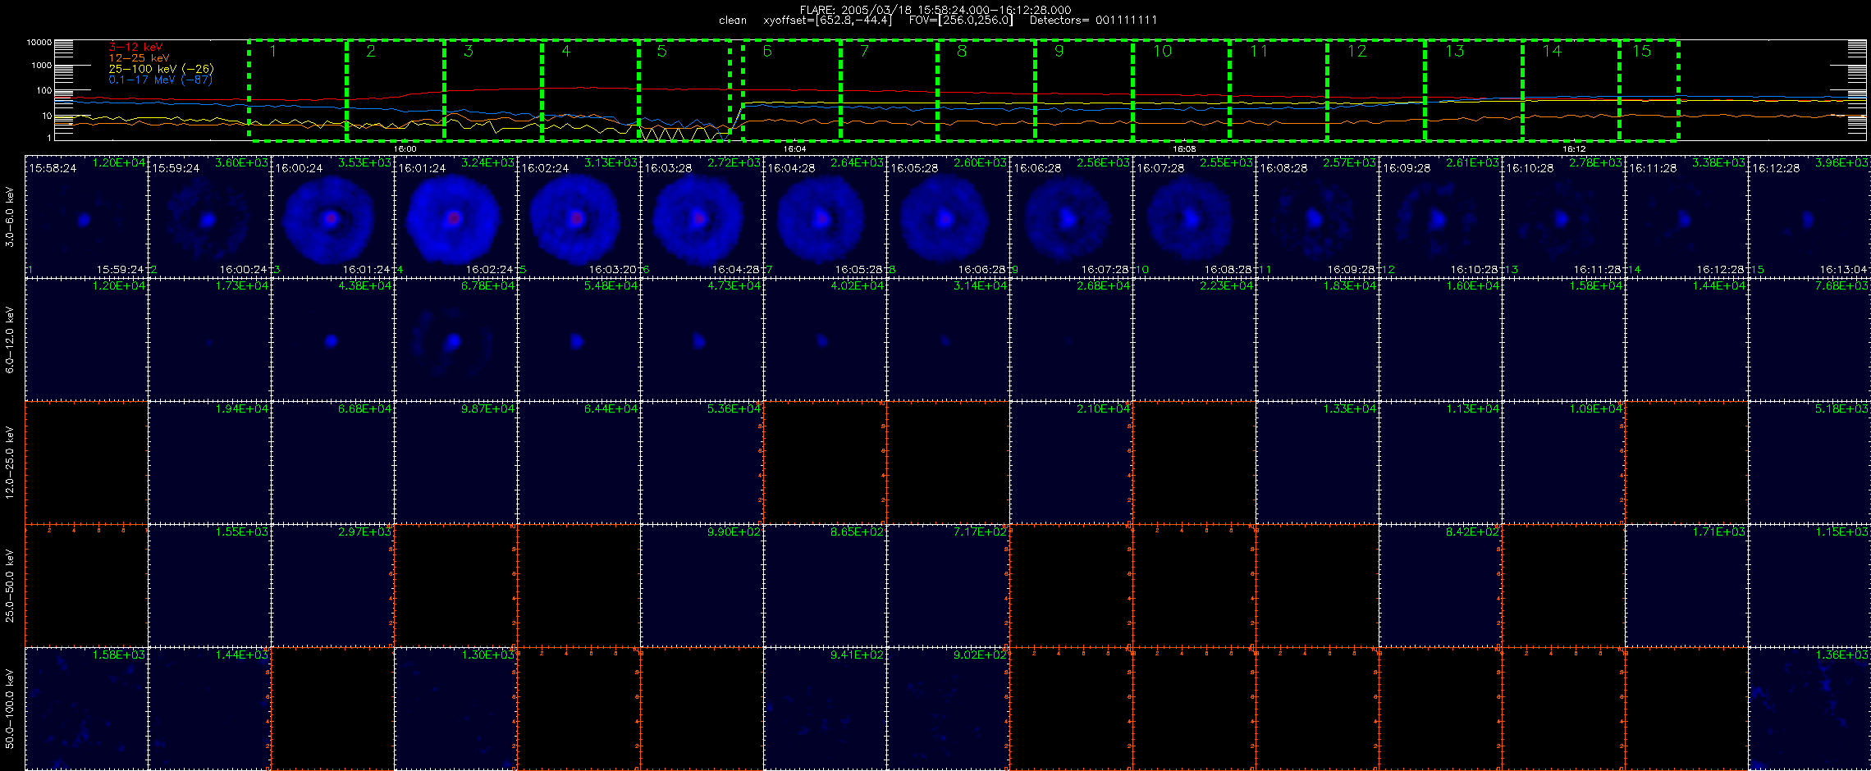Pick interval 10 on the light curve
This screenshot has width=1871, height=771.
coord(1182,90)
